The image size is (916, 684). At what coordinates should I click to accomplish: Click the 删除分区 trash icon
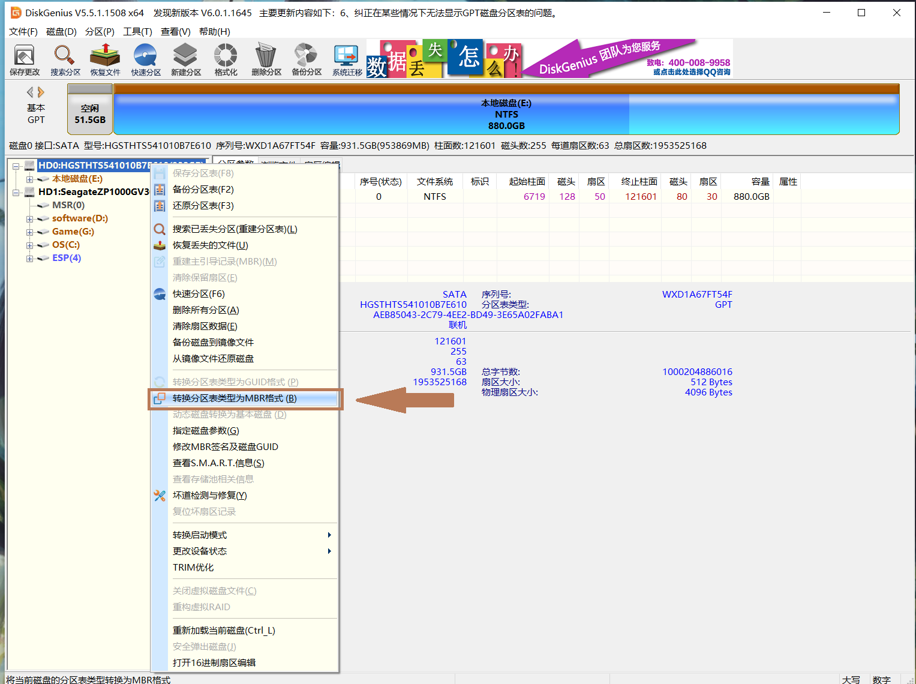tap(266, 60)
